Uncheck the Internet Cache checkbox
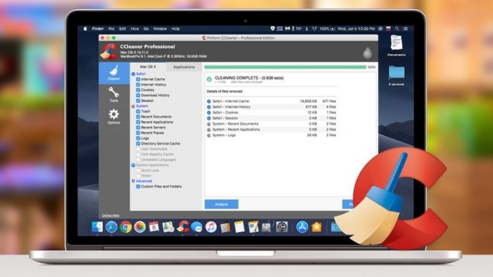The width and height of the screenshot is (493, 277). pyautogui.click(x=138, y=80)
